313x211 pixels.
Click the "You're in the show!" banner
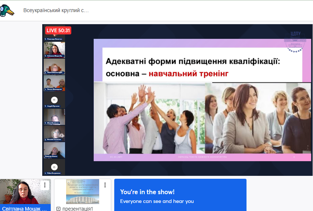point(180,196)
